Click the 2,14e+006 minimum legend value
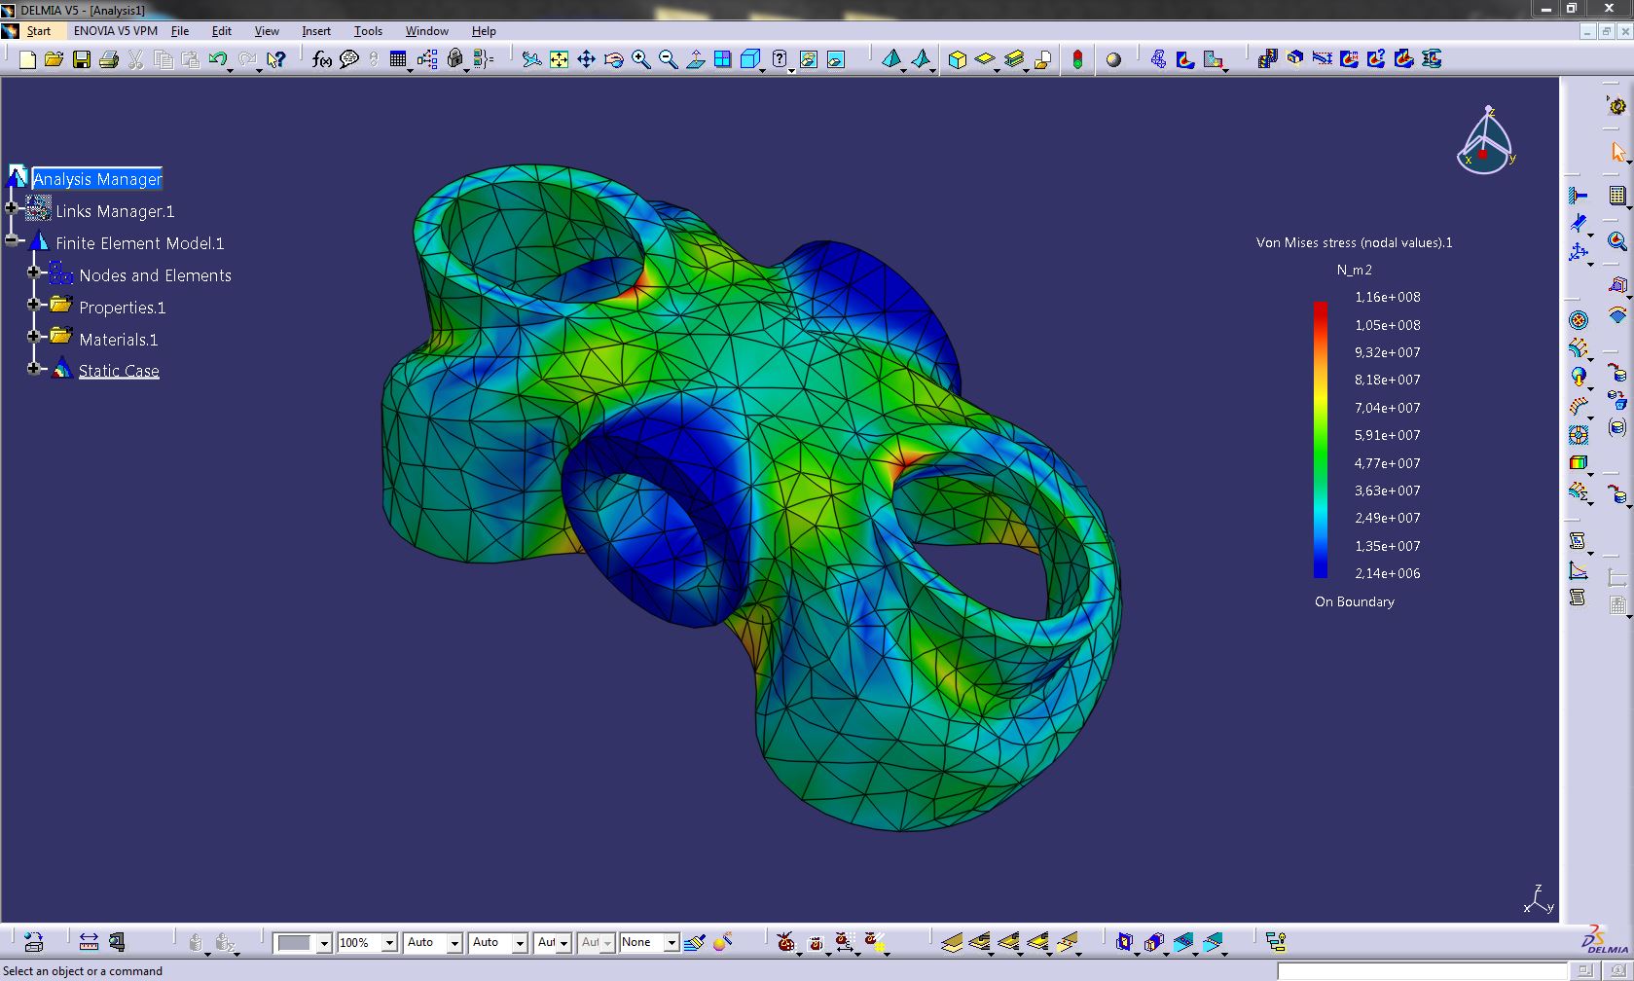The image size is (1634, 981). pos(1387,573)
